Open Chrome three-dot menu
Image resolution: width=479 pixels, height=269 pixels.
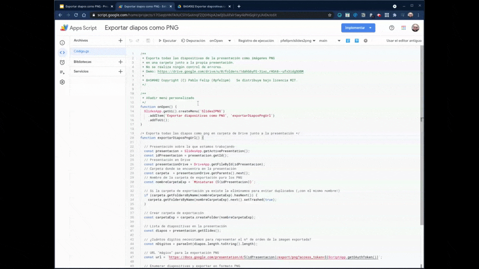coord(419,15)
